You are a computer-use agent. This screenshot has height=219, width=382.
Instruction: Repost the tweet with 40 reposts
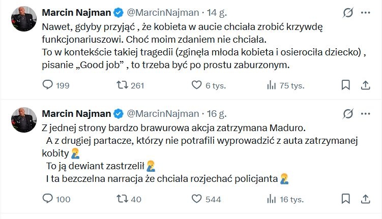(x=122, y=199)
